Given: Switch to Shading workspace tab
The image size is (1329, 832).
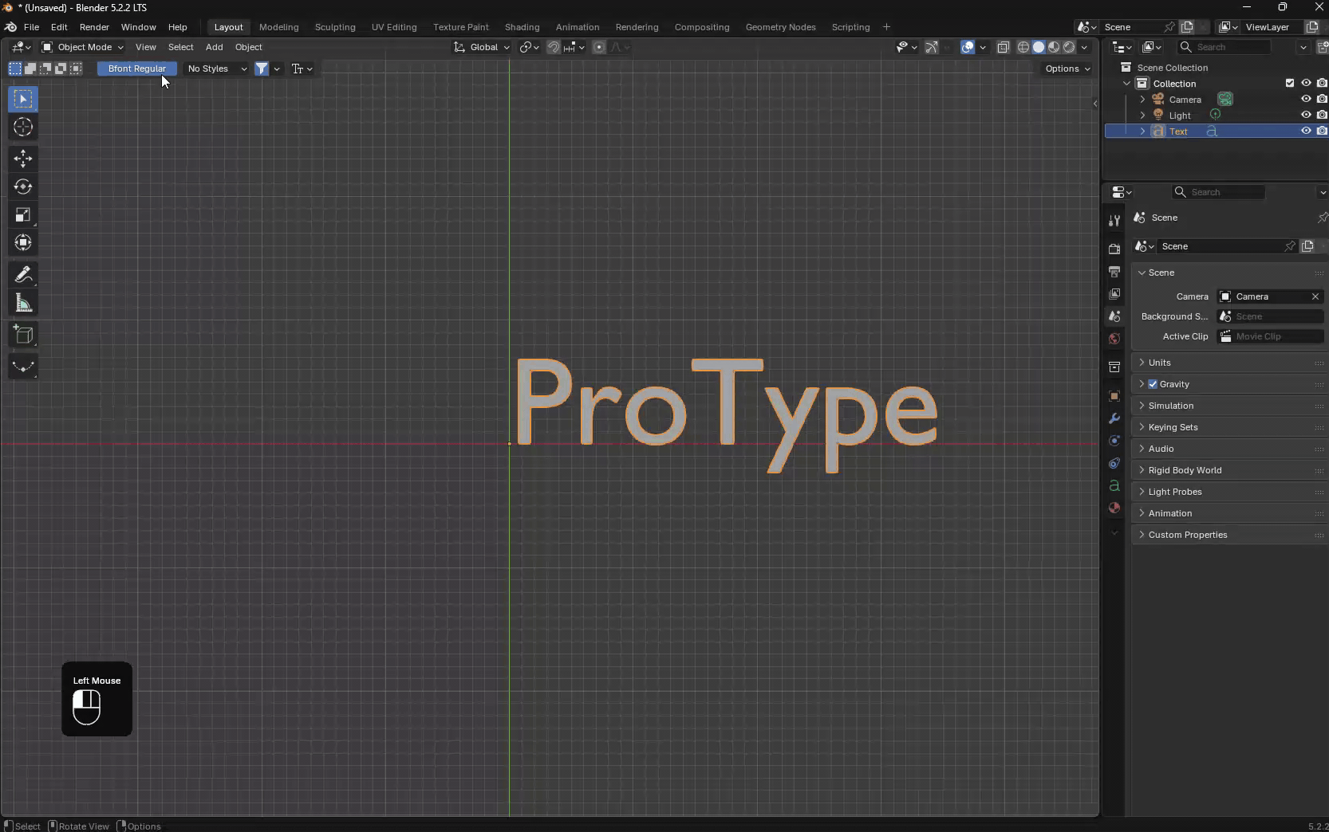Looking at the screenshot, I should click(x=522, y=27).
